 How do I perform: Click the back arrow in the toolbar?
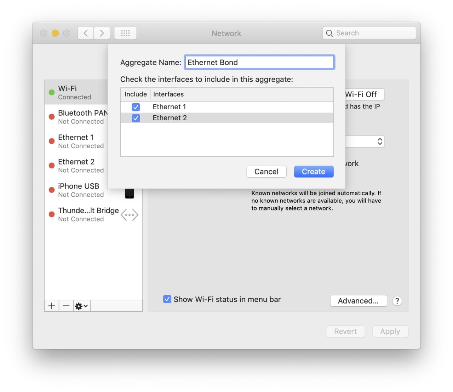pyautogui.click(x=85, y=33)
